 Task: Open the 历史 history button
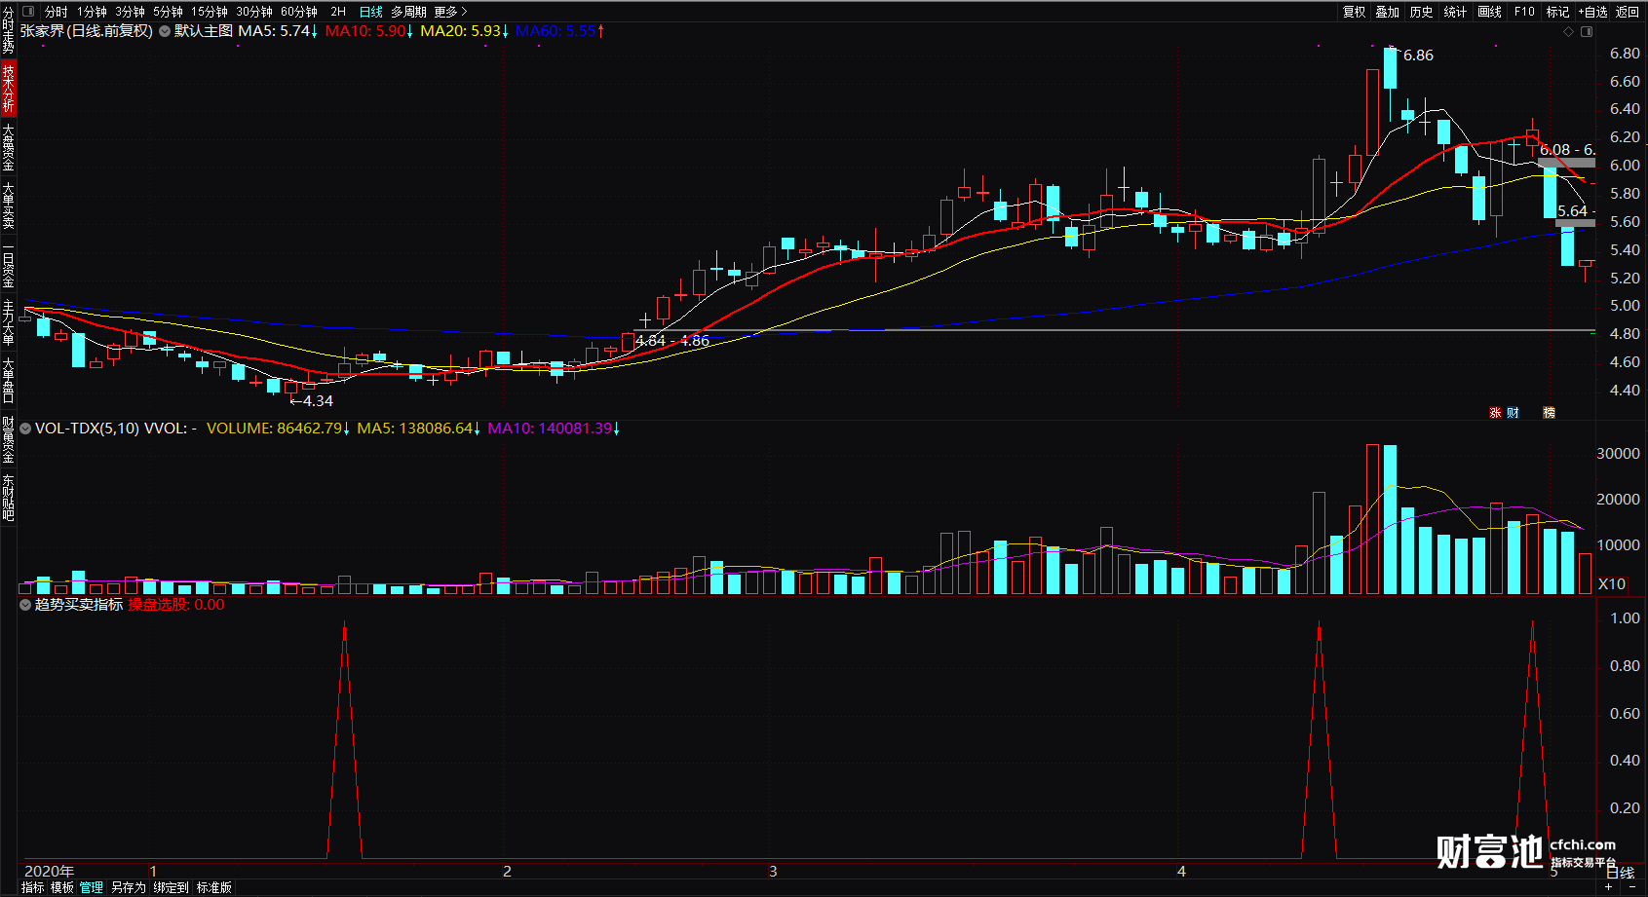1422,12
